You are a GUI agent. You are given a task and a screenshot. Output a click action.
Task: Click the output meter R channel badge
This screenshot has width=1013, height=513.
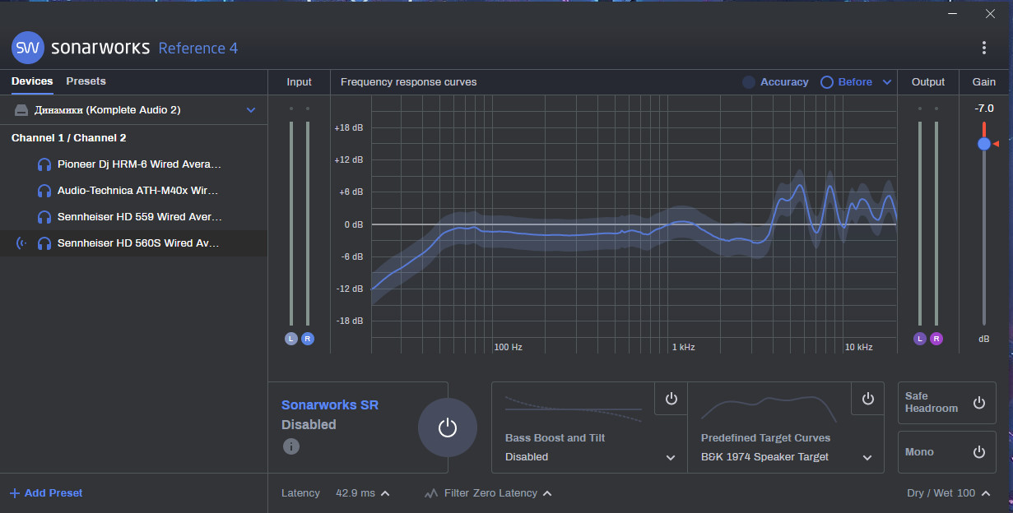coord(936,339)
